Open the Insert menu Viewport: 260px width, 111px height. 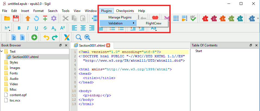[25, 11]
